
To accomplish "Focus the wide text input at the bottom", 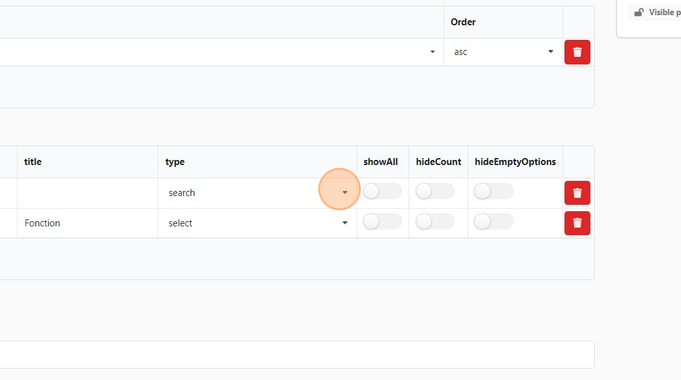I will pos(296,355).
